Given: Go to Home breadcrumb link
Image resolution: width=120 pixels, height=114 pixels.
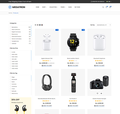Looking at the screenshot, I should [x=10, y=13].
